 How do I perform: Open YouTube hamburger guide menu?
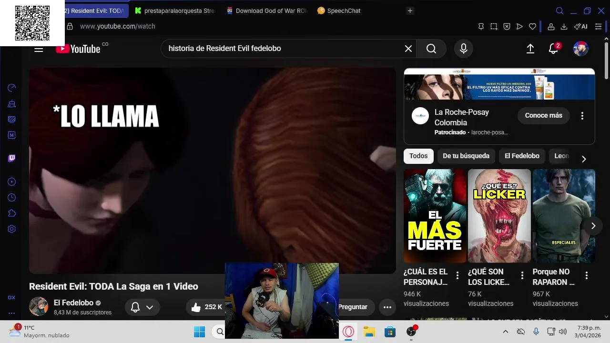point(39,49)
